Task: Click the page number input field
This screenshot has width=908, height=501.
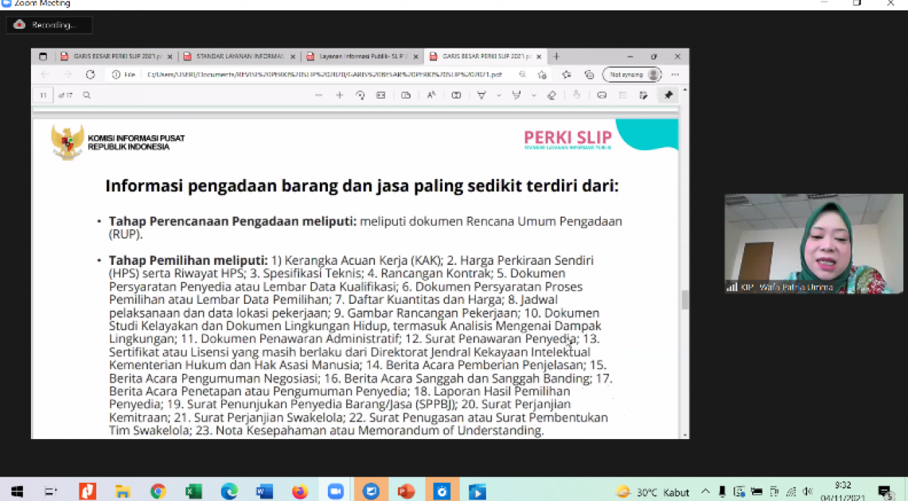Action: point(43,95)
